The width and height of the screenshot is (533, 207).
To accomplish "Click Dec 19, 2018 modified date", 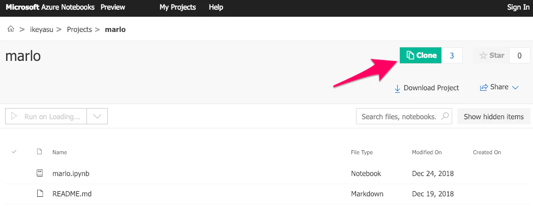I will tap(433, 194).
